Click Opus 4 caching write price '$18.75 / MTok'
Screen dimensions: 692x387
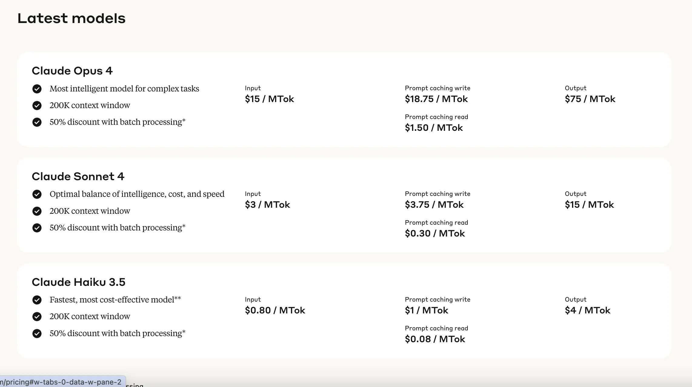click(x=436, y=99)
